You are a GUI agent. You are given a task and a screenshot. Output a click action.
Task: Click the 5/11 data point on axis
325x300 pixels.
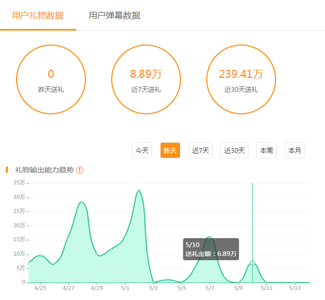click(x=266, y=282)
